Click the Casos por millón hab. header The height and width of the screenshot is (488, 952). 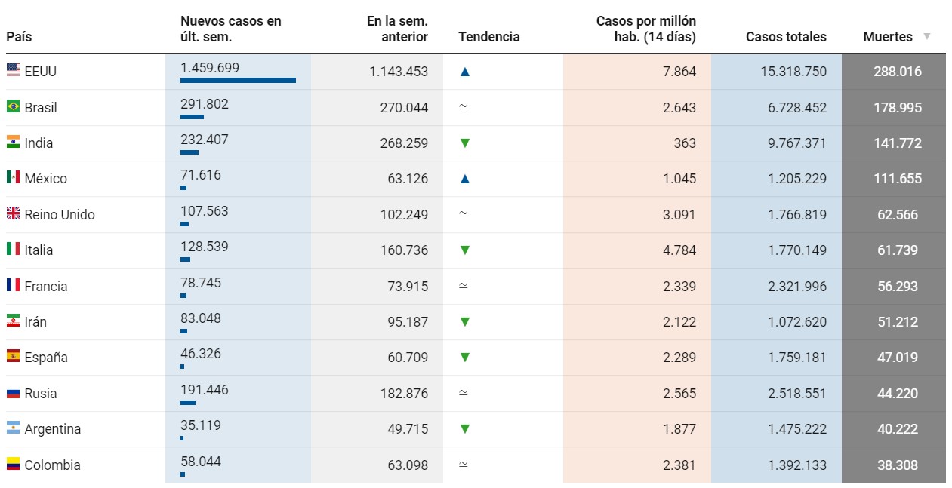pyautogui.click(x=645, y=29)
